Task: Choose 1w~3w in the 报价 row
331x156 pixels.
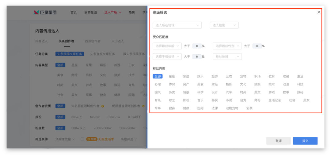Action: 95,117
